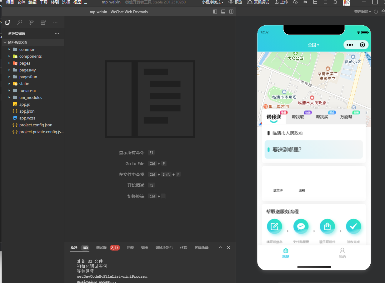Image resolution: width=385 pixels, height=283 pixels.
Task: Click the mini program capsule close circle
Action: point(362,45)
